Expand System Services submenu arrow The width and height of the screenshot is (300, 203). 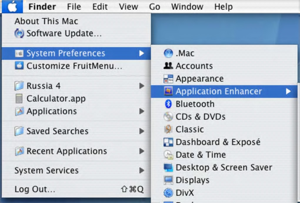point(141,170)
